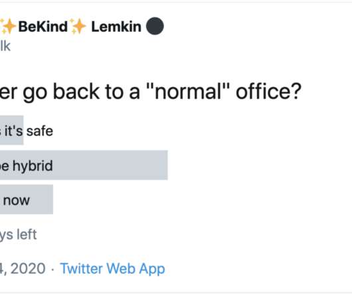This screenshot has width=352, height=294.
Task: Click the word "safe" outside the shortest bar
Action: tap(40, 131)
